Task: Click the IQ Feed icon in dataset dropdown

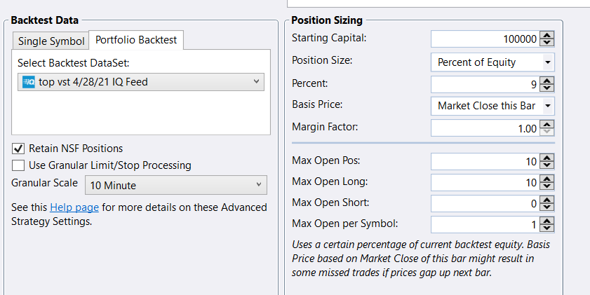Action: click(29, 82)
